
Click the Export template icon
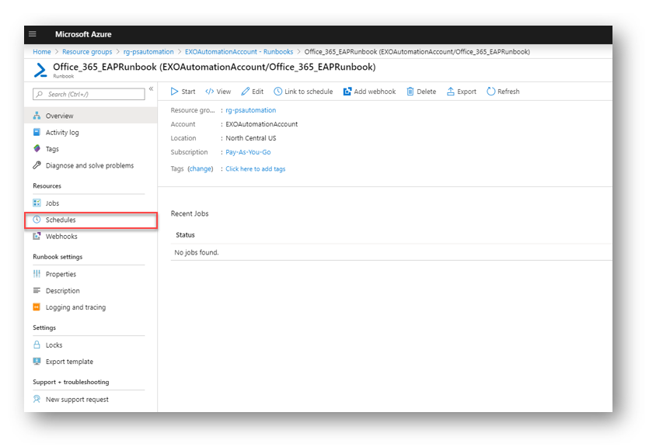(x=37, y=362)
